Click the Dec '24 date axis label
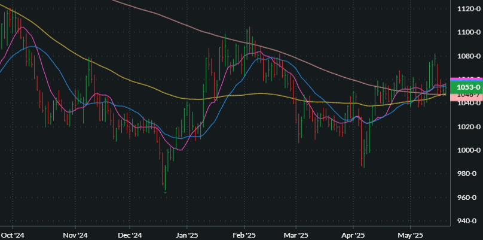The image size is (483, 240). coord(130,235)
